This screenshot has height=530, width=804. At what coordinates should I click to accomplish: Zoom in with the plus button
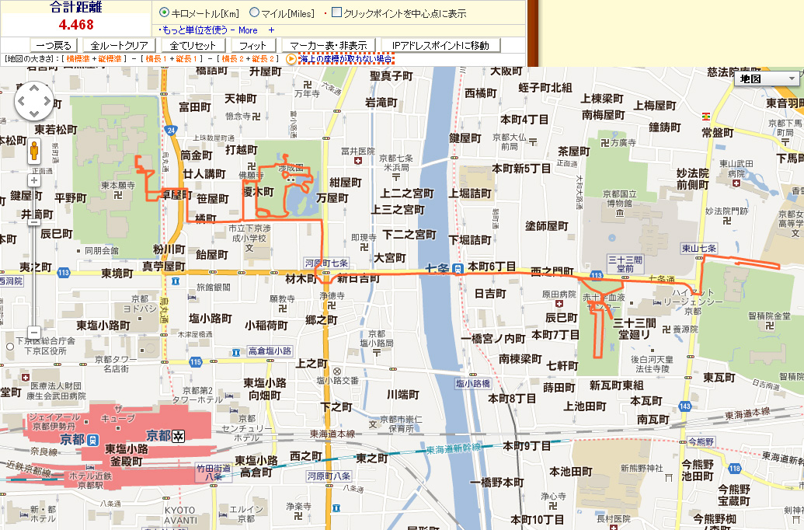pyautogui.click(x=33, y=180)
